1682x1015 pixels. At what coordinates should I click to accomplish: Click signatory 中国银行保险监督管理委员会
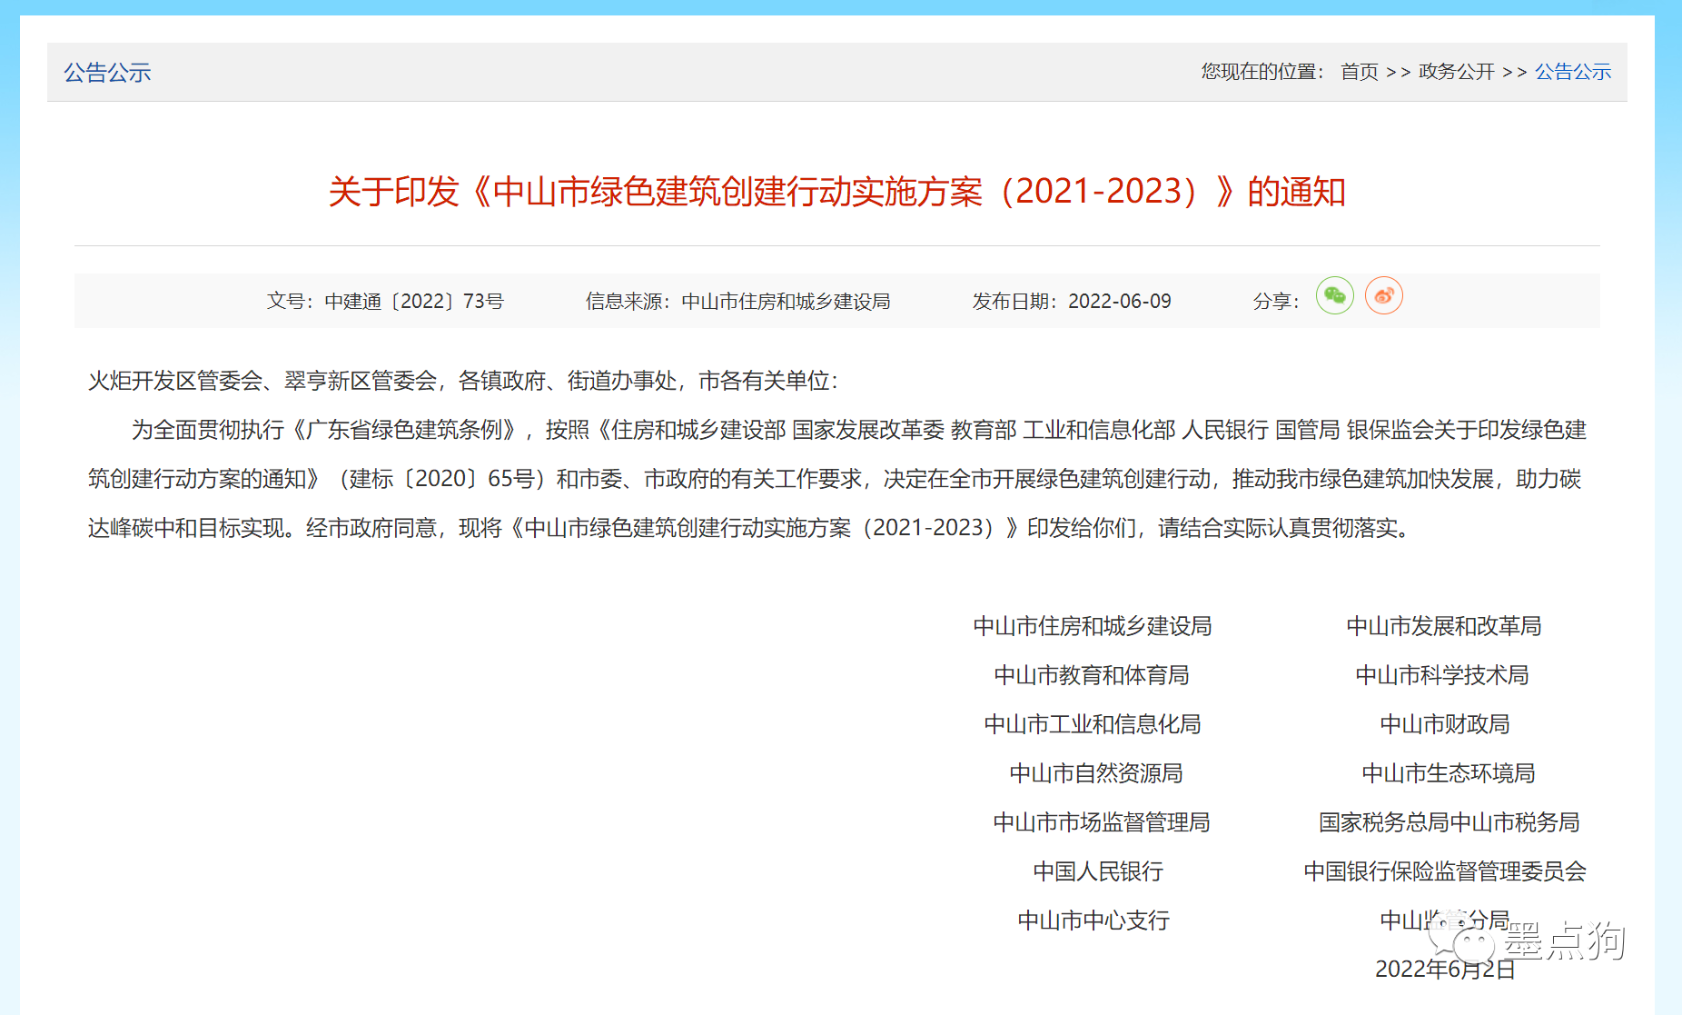1445,871
